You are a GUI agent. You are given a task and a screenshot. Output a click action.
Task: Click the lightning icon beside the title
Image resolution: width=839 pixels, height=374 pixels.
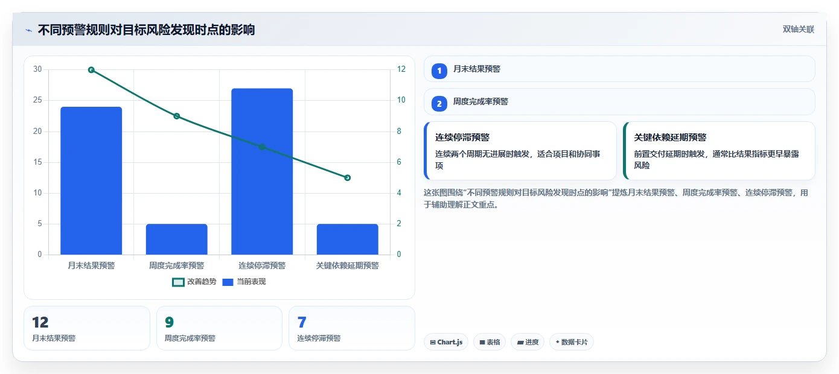coord(28,30)
